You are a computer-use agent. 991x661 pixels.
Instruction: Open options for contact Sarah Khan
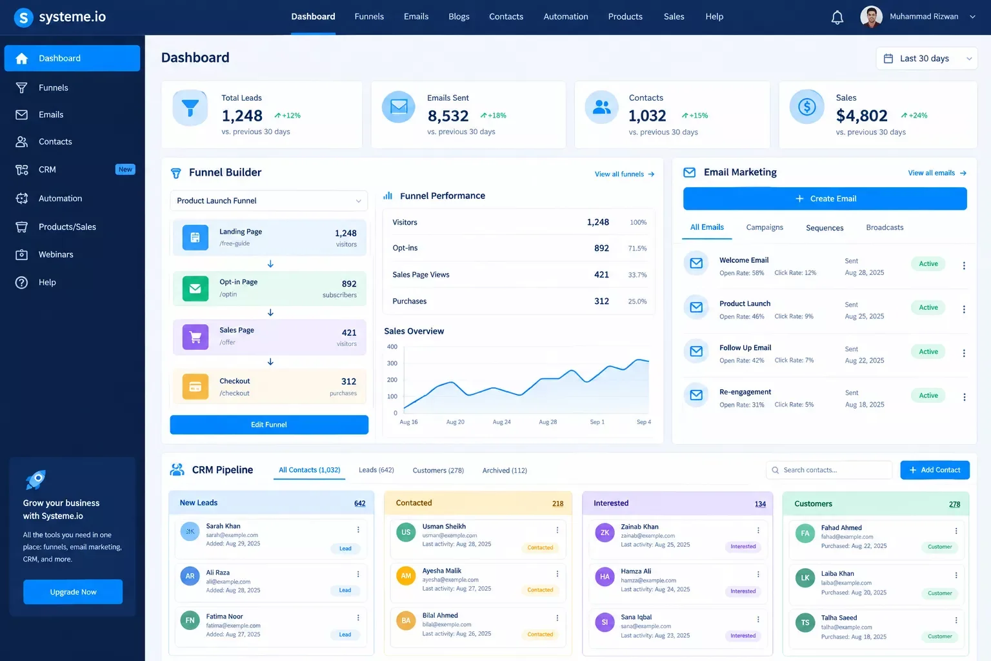click(x=358, y=530)
